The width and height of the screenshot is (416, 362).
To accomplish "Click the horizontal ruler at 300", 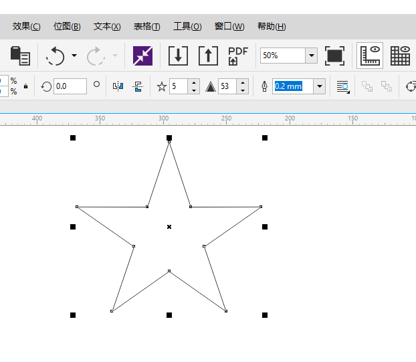I will (x=163, y=118).
